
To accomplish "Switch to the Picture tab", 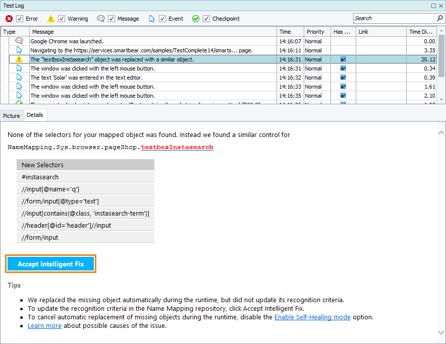I will [12, 115].
